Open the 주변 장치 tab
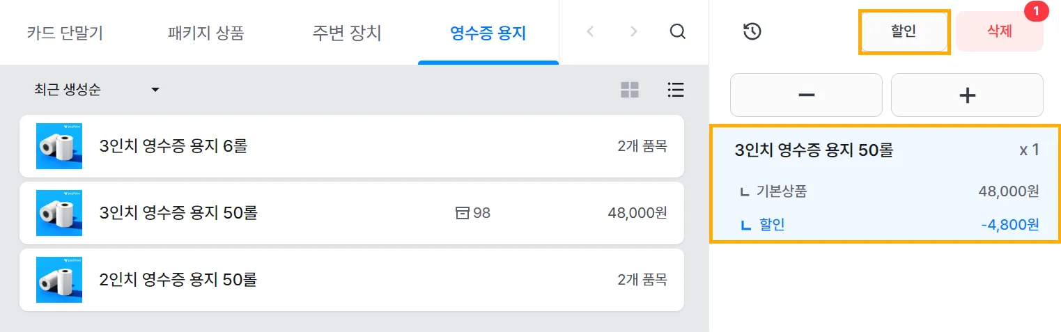This screenshot has height=332, width=1061. 347,33
